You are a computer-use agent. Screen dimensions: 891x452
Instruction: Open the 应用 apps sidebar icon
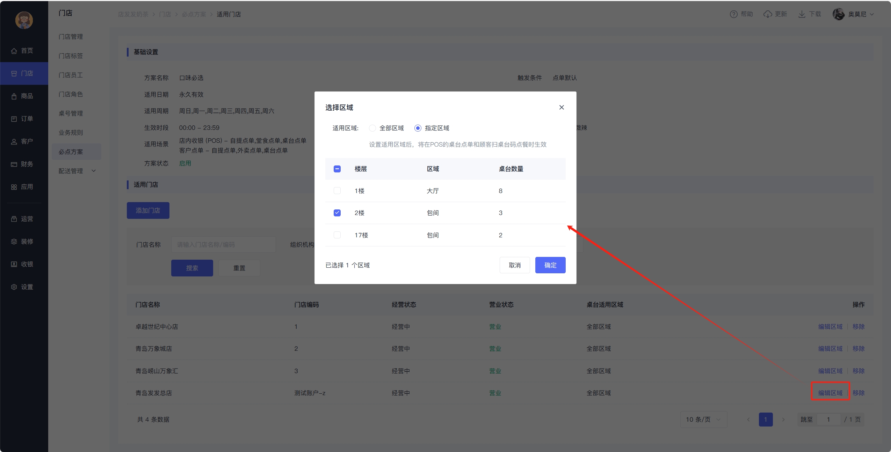point(14,187)
